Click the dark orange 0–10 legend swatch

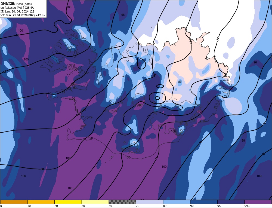[14, 202]
